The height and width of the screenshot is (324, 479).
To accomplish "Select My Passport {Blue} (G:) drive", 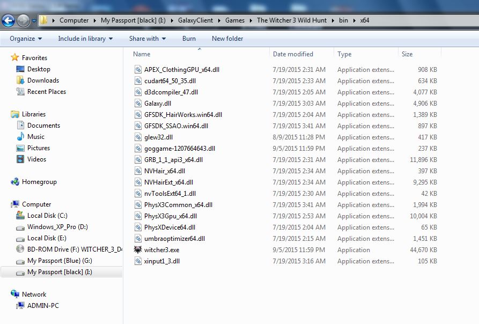I will 60,261.
